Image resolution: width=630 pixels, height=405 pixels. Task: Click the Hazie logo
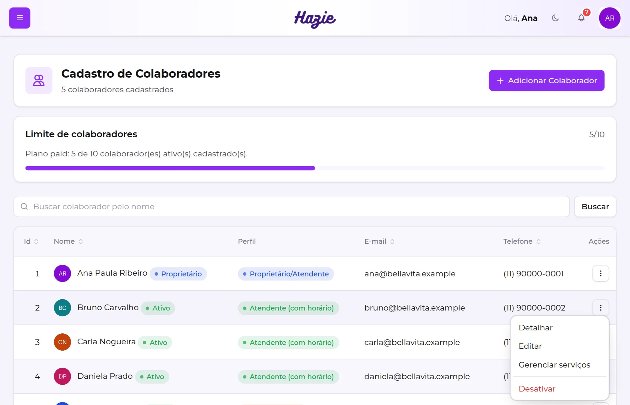click(315, 19)
